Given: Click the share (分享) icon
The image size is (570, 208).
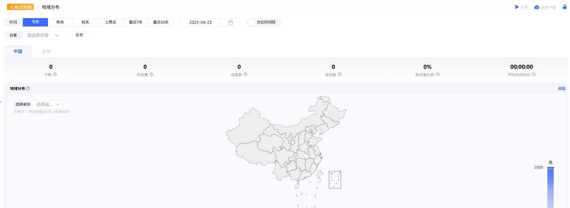Looking at the screenshot, I should [517, 7].
